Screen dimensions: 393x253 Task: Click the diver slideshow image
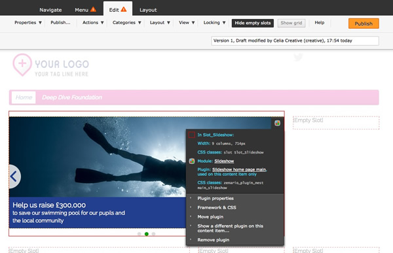[97, 157]
